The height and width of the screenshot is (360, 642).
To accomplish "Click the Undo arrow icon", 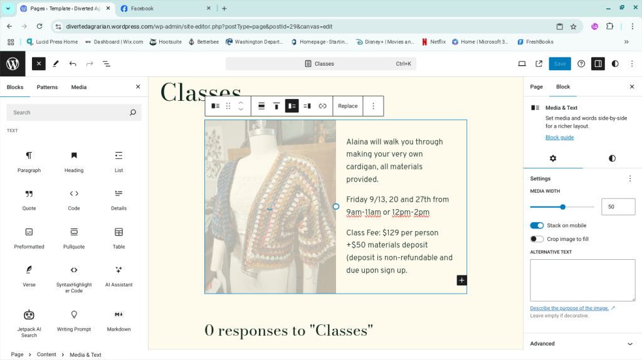I will [x=73, y=64].
